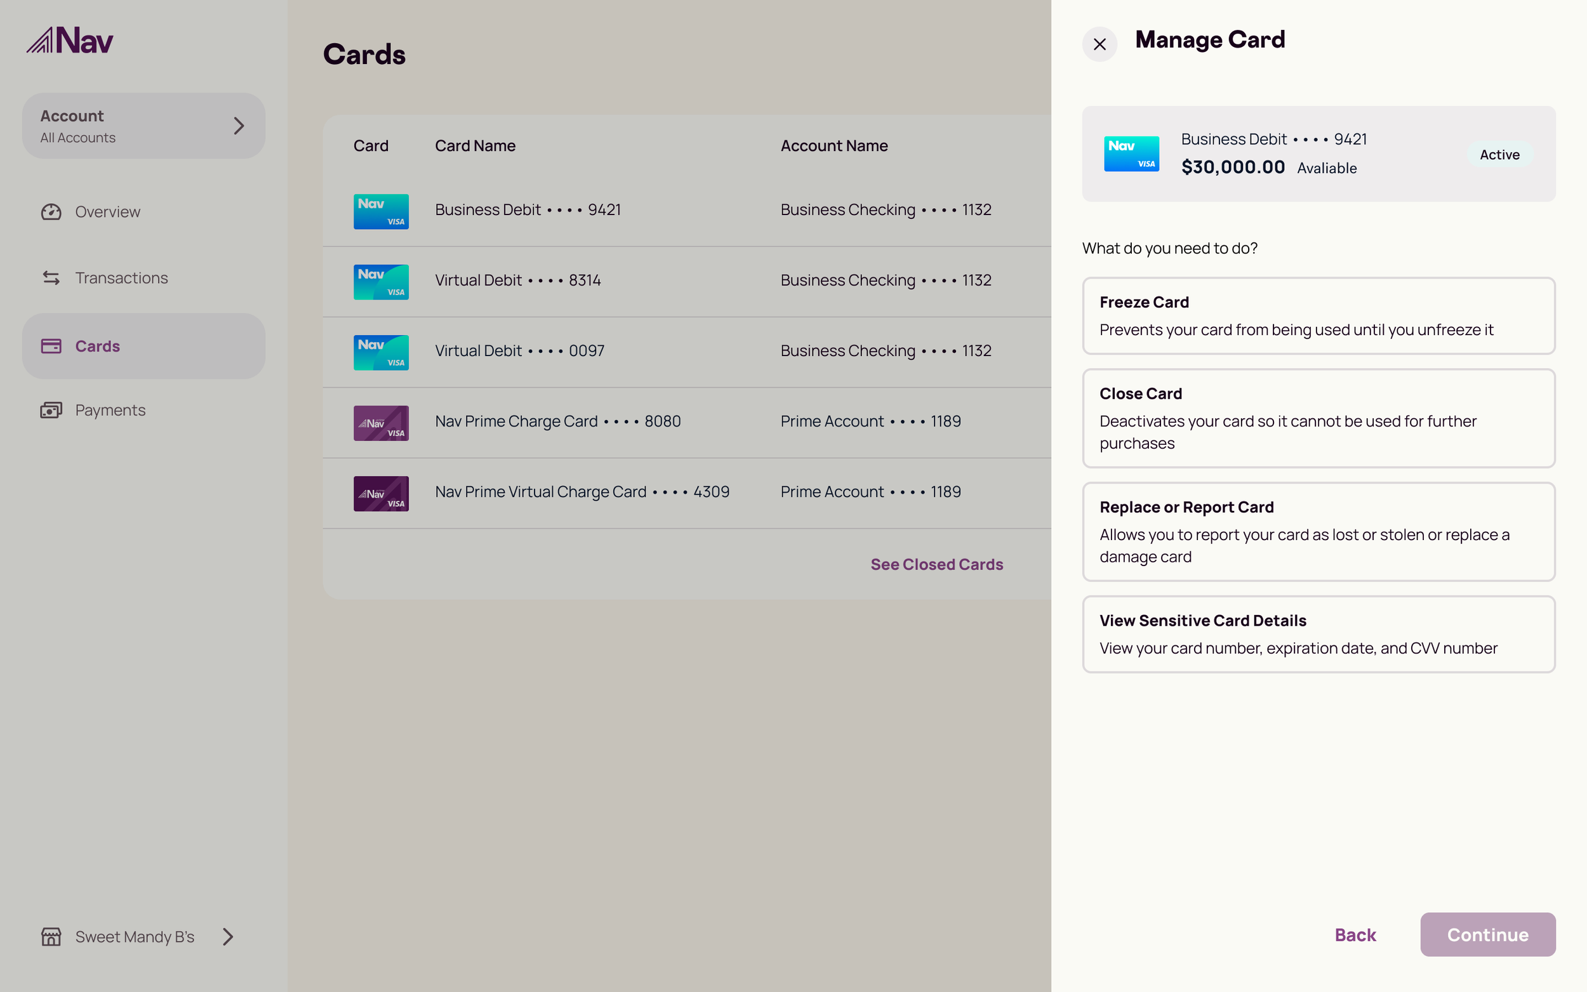1587x992 pixels.
Task: Click Business Checking 1132 in the 9421 row
Action: [x=886, y=210]
